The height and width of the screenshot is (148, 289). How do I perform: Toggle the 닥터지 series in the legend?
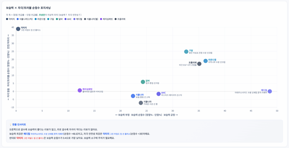pos(10,19)
